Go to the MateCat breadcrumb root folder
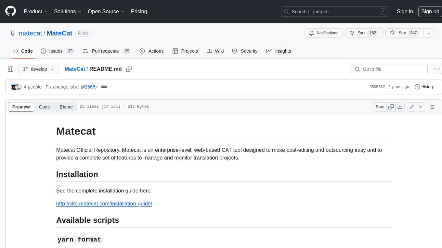442x248 pixels. pos(75,69)
